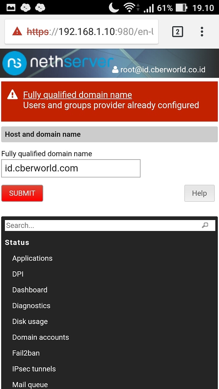Click the NethServer logo icon
The image size is (219, 389).
pyautogui.click(x=12, y=63)
